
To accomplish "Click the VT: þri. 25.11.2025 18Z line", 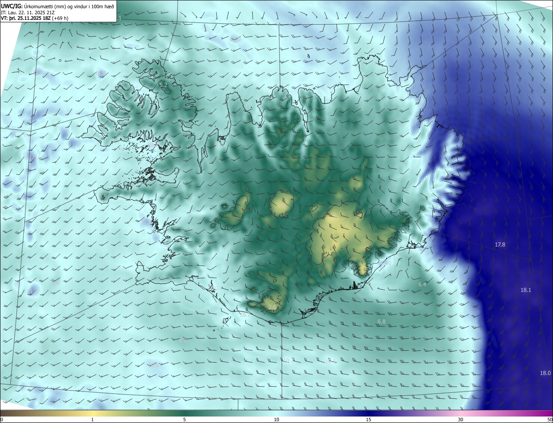I will 25,18.
